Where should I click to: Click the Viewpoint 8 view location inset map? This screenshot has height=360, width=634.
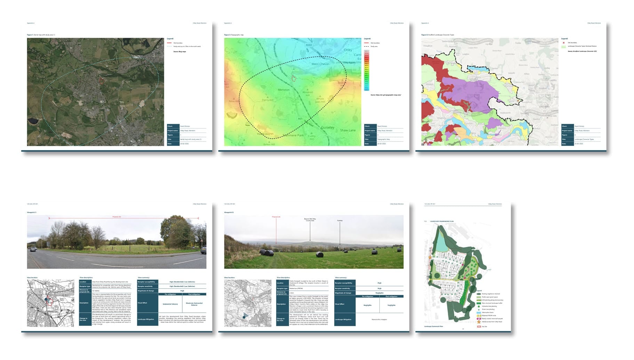click(248, 303)
